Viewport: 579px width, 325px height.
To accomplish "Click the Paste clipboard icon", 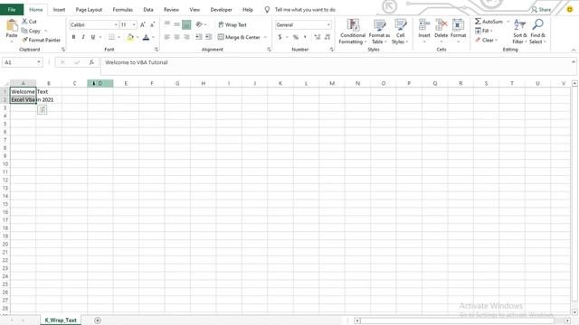I will tap(12, 25).
